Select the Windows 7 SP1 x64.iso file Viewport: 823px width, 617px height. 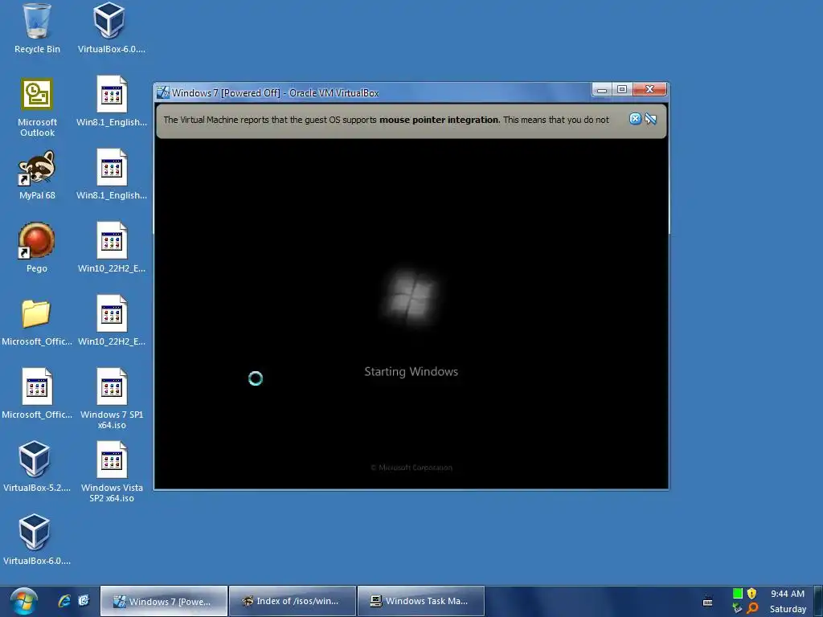coord(112,398)
